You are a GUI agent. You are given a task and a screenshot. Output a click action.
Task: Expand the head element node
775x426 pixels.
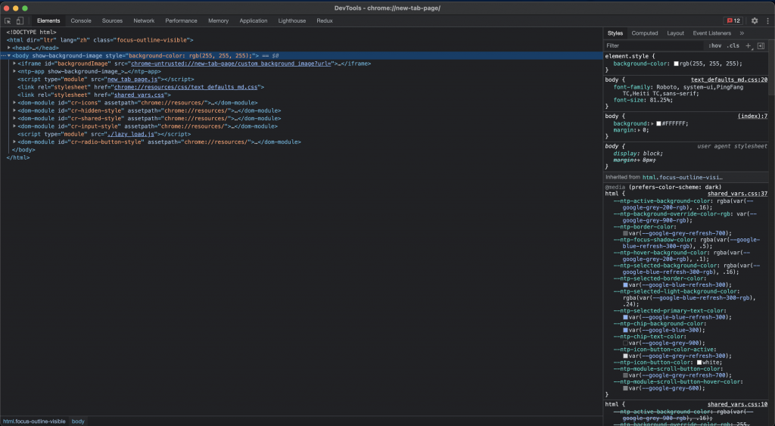[9, 48]
